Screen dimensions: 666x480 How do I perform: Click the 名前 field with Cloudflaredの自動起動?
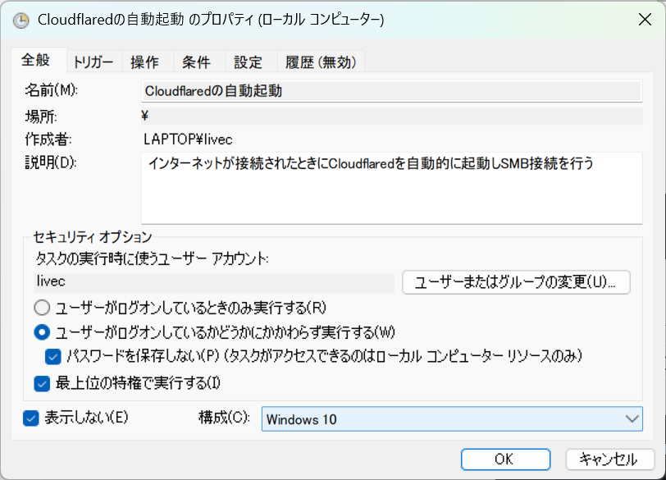[x=391, y=91]
